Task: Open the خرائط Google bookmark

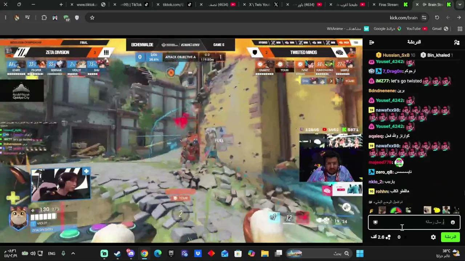Action: 387,29
